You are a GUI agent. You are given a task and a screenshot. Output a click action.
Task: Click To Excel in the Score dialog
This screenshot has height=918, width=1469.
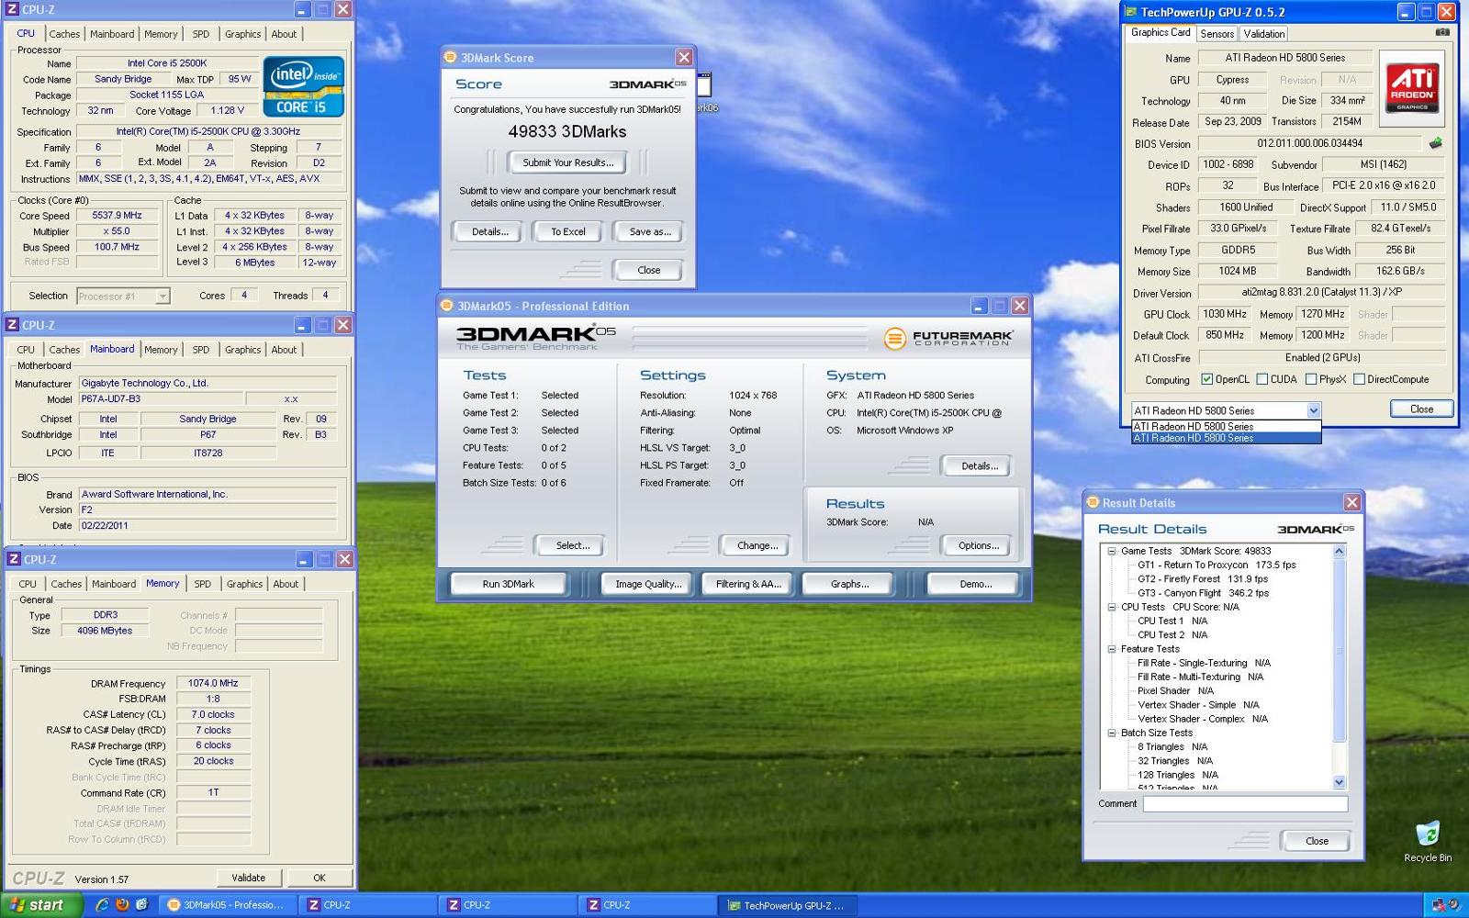pos(568,232)
